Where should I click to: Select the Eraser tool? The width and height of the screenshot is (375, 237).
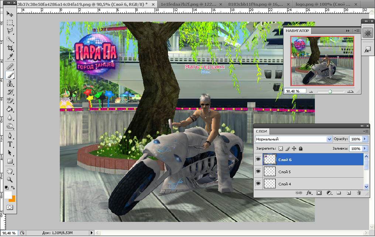pos(10,101)
